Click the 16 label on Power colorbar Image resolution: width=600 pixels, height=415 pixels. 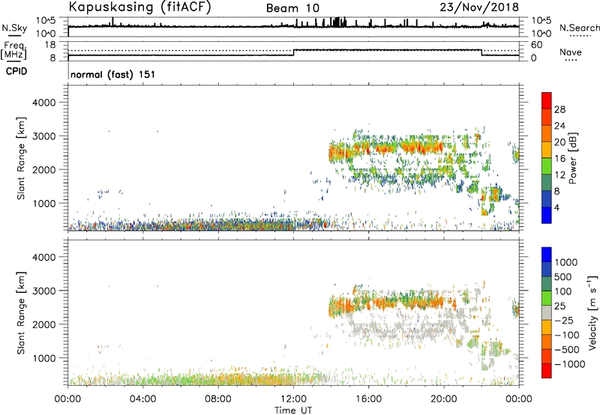559,159
